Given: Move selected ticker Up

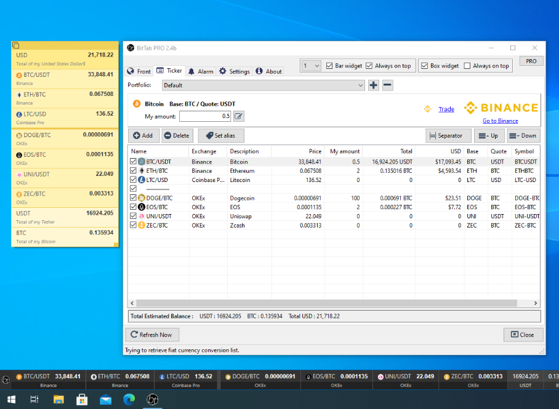Looking at the screenshot, I should 489,136.
